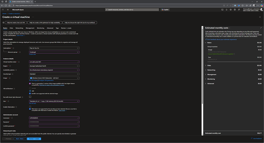Click the Next : Disks button
264x143 pixels.
tap(20, 139)
